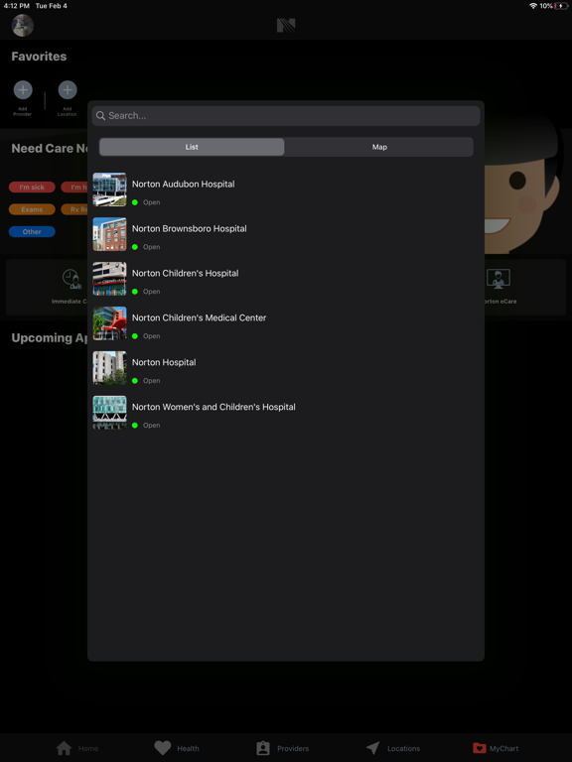Image resolution: width=572 pixels, height=762 pixels.
Task: Tap the 4:12 PM clock in status bar
Action: [17, 6]
